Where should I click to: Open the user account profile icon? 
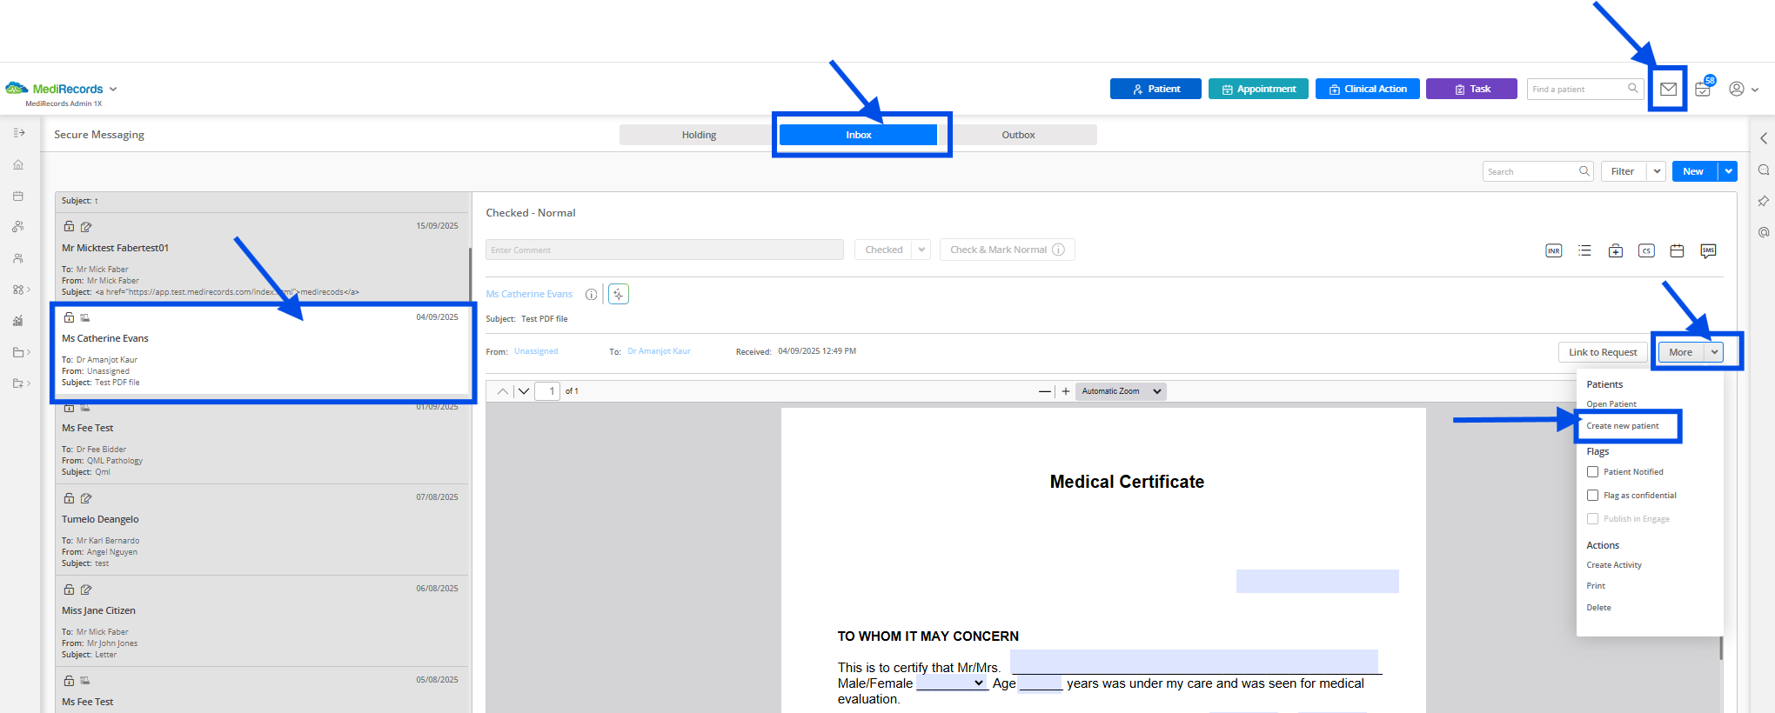(1737, 89)
